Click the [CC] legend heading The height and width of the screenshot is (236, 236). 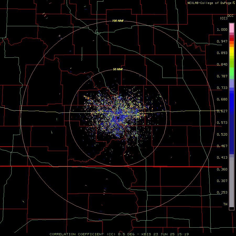(224, 18)
